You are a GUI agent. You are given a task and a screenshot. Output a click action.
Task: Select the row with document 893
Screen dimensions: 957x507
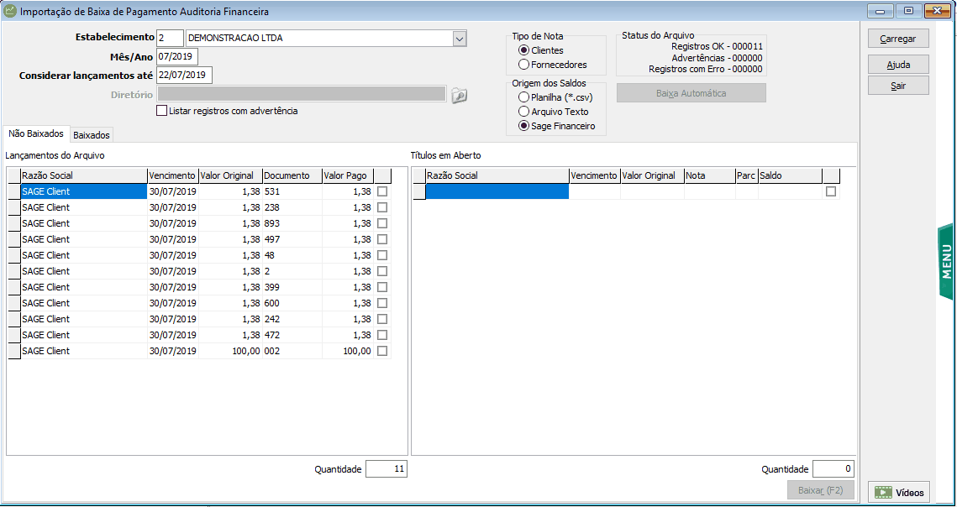click(x=84, y=223)
